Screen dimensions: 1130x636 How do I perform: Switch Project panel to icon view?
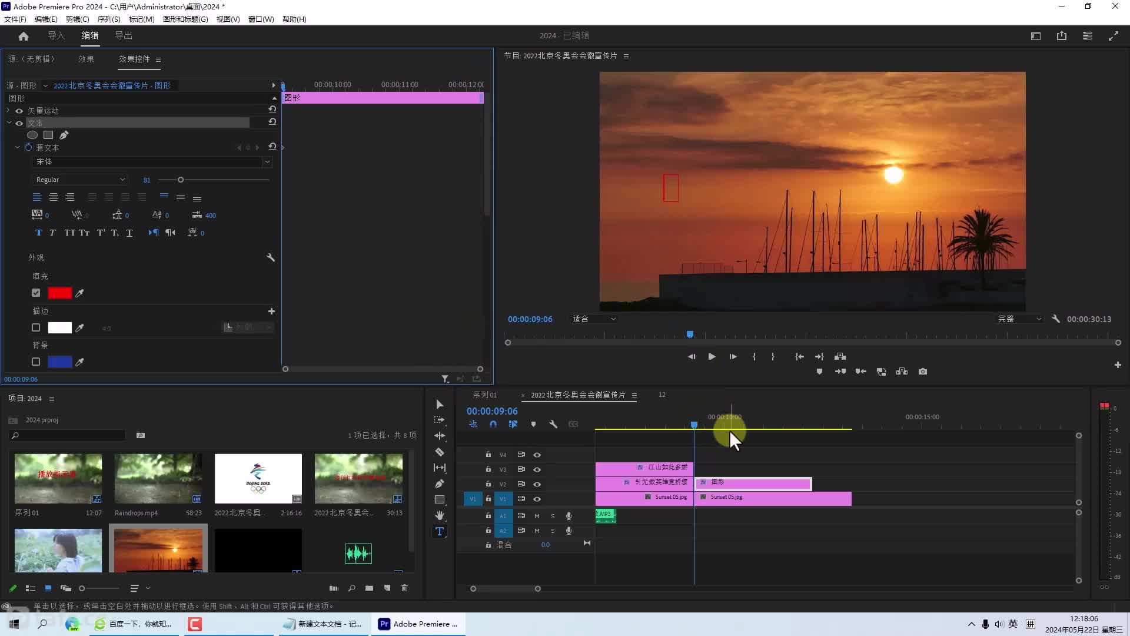(x=48, y=588)
